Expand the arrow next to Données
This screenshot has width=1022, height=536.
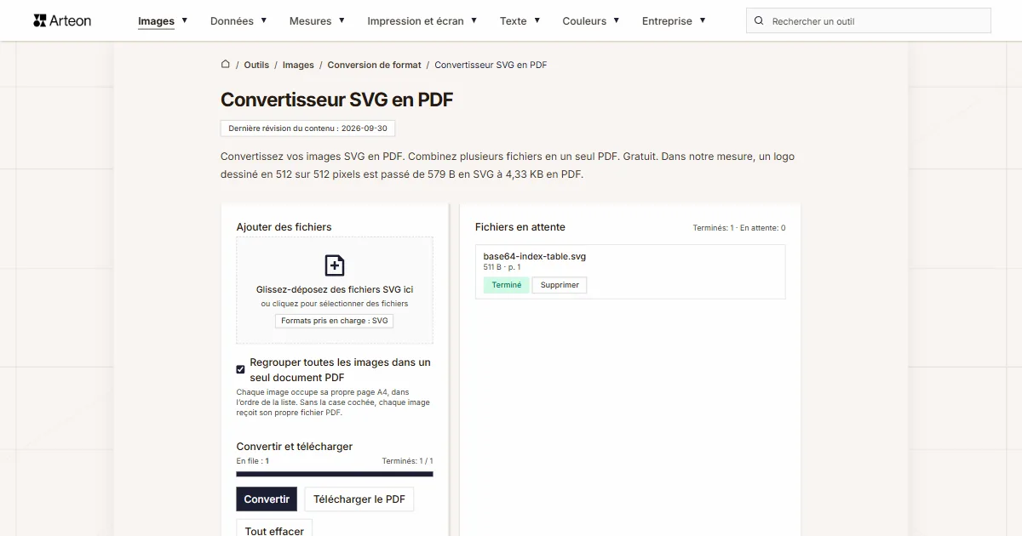[264, 20]
